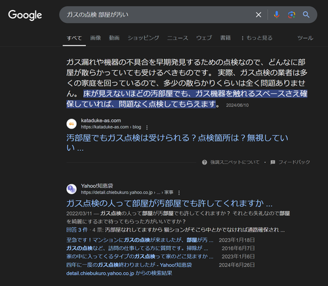Click the kataduke-as.com site favicon
This screenshot has width=328, height=286.
coord(72,124)
